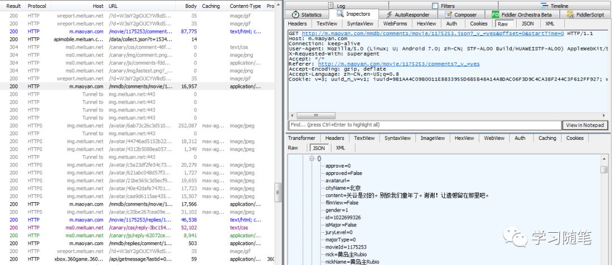The height and width of the screenshot is (265, 612).
Task: Toggle the Filters tab checkbox
Action: 435,6
